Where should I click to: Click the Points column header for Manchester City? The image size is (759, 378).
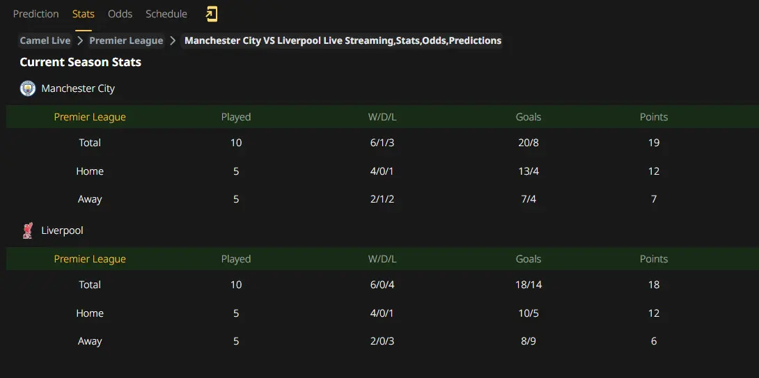click(654, 117)
